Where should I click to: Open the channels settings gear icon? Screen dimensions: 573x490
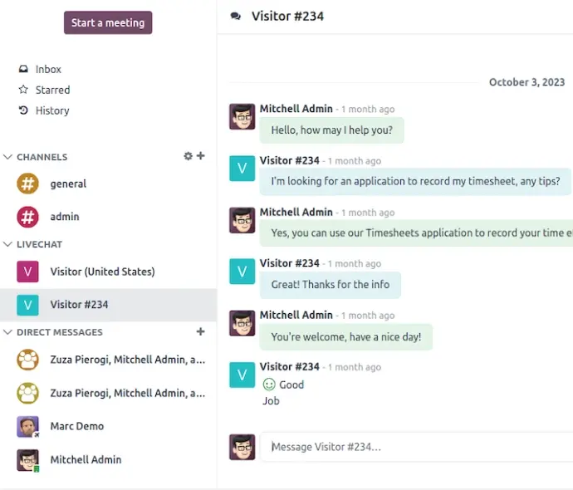click(188, 156)
